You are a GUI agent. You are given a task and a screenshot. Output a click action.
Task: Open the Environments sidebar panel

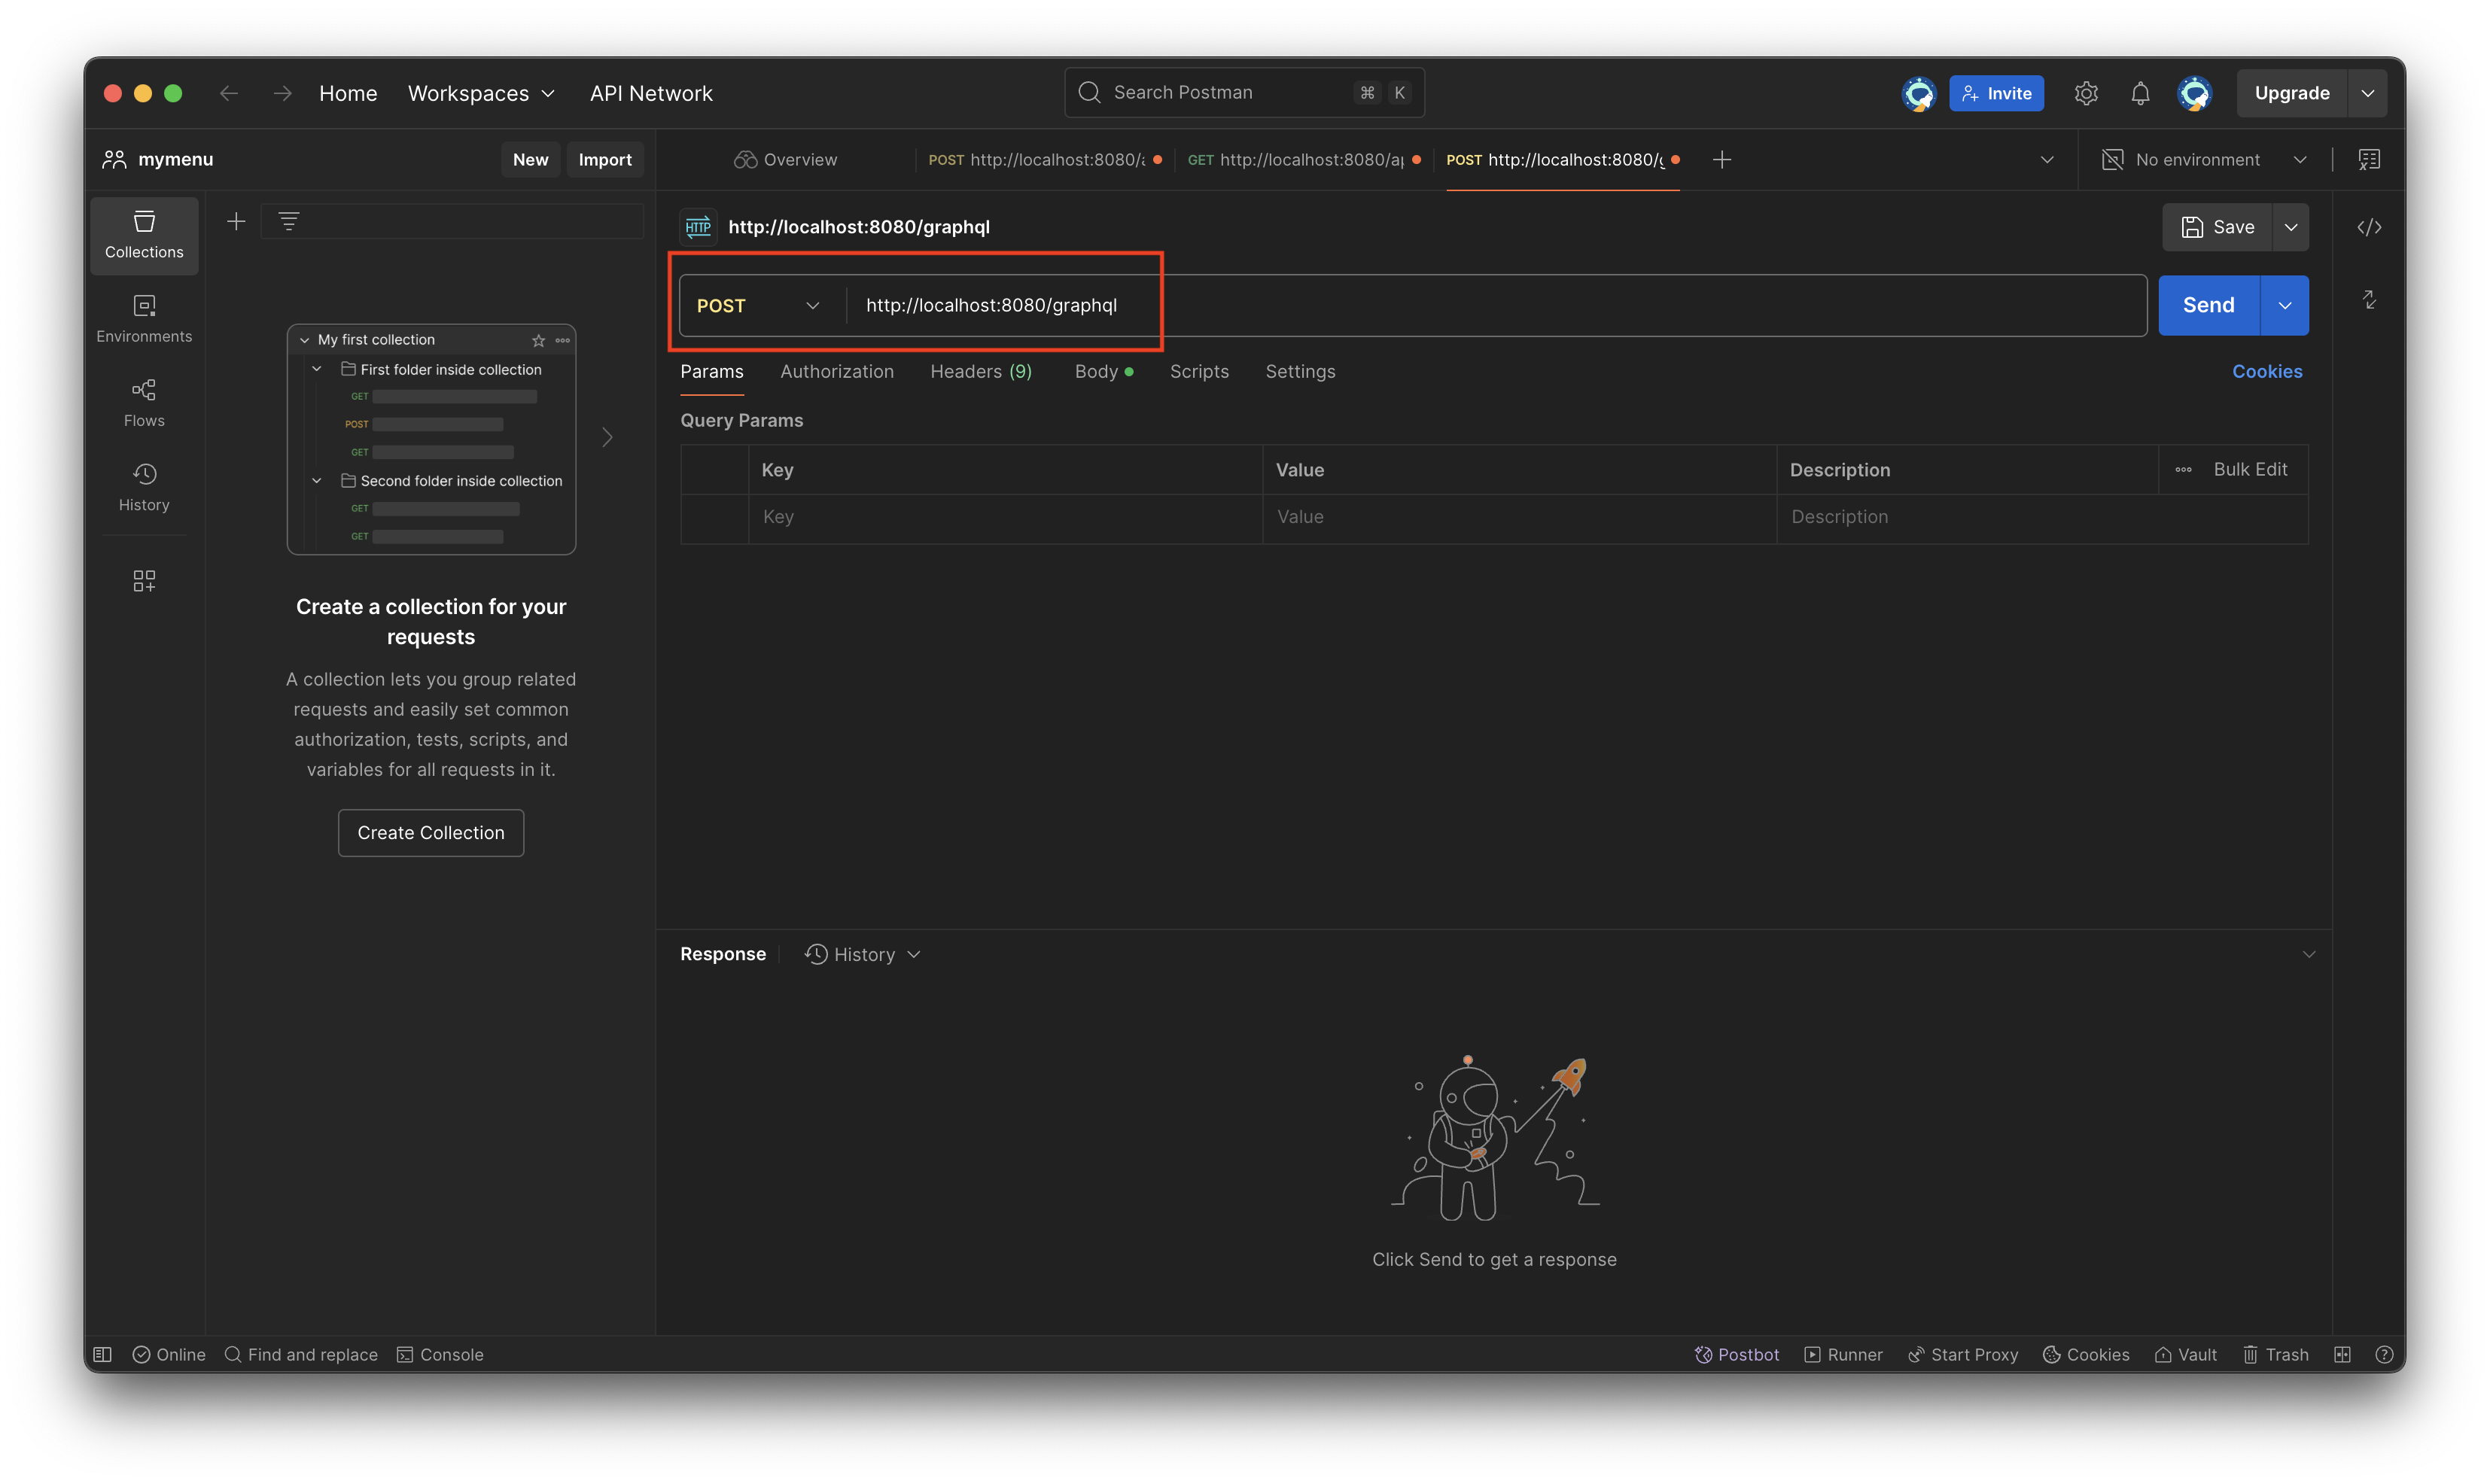(x=144, y=318)
